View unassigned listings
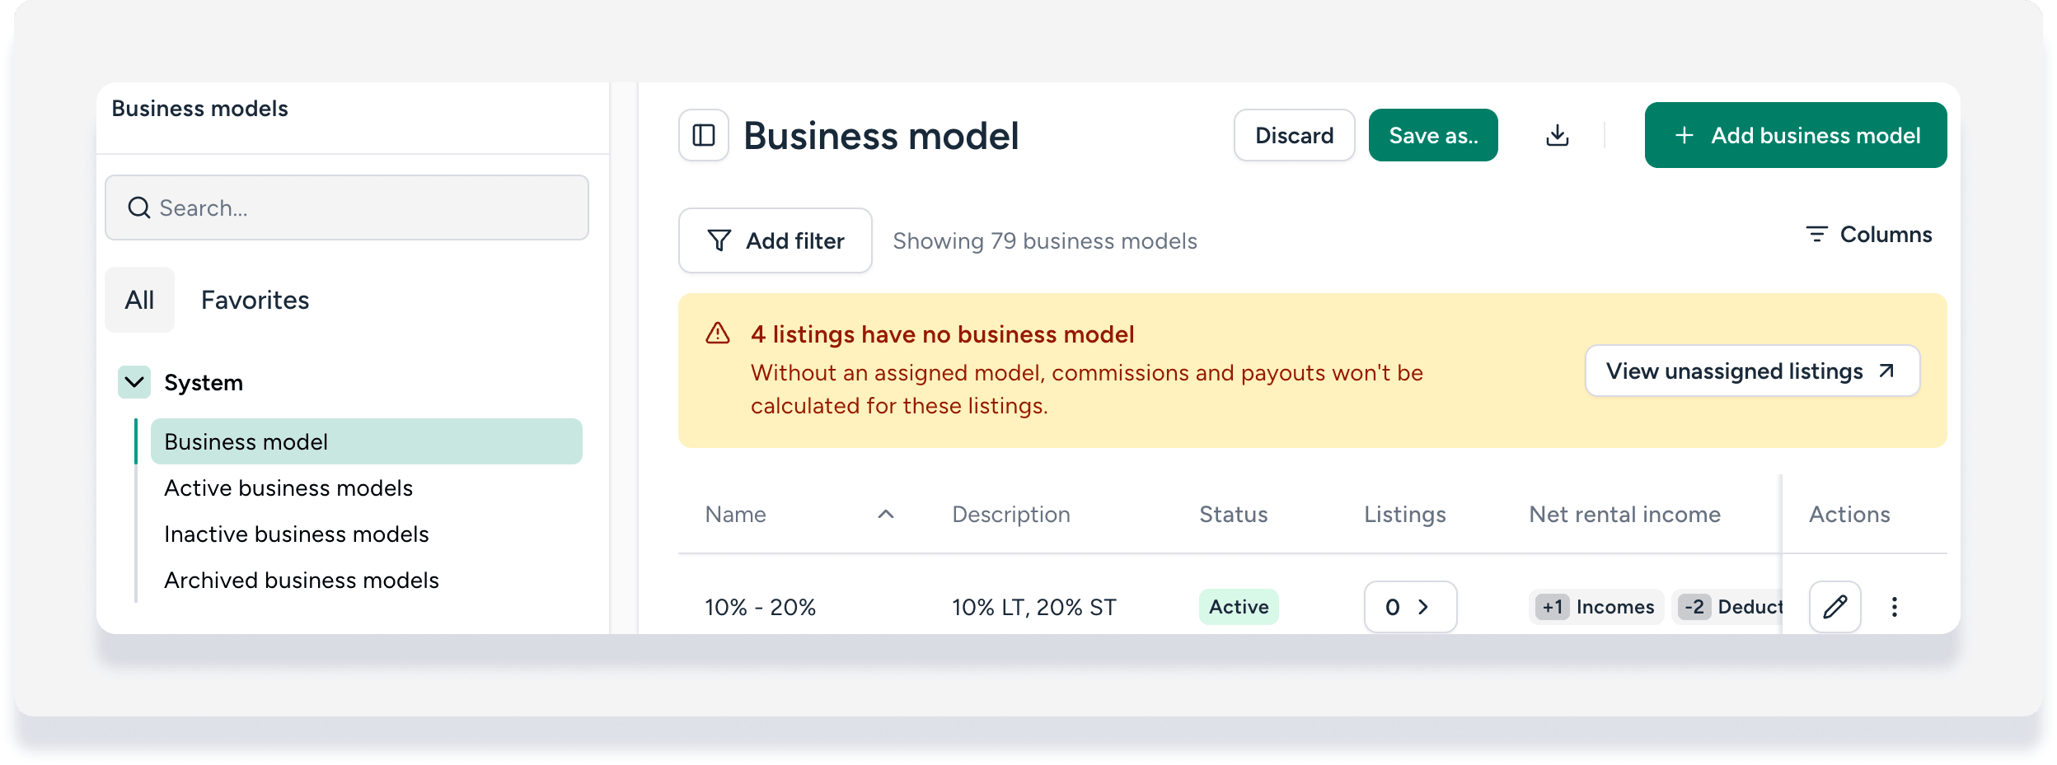Image resolution: width=2057 pixels, height=765 pixels. pyautogui.click(x=1752, y=371)
